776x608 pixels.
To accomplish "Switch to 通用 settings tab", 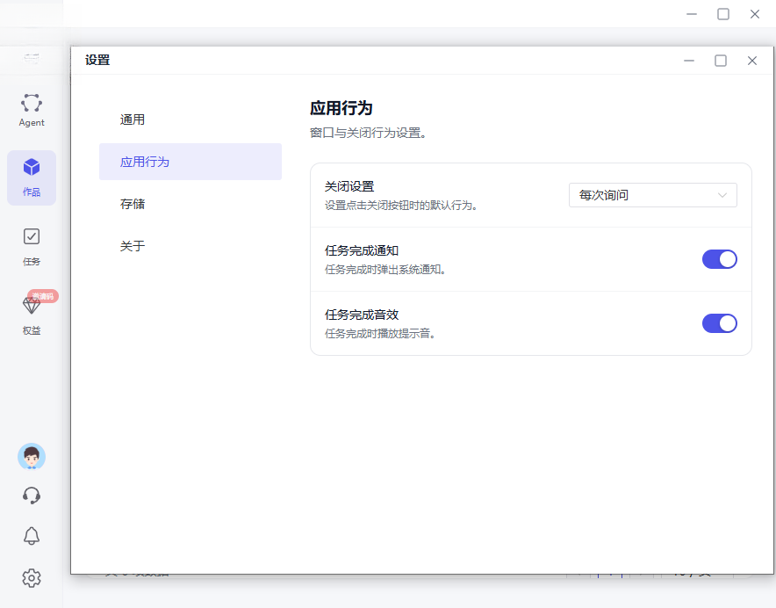I will [x=190, y=119].
